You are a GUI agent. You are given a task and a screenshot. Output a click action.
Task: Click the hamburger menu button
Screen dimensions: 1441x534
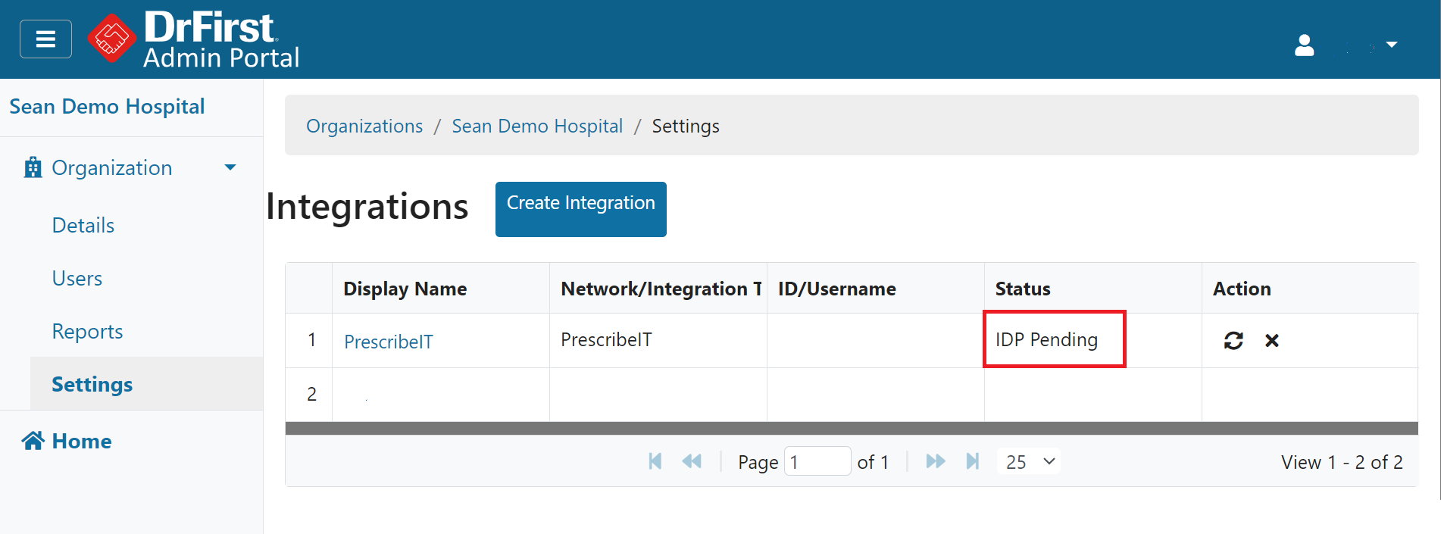click(45, 39)
